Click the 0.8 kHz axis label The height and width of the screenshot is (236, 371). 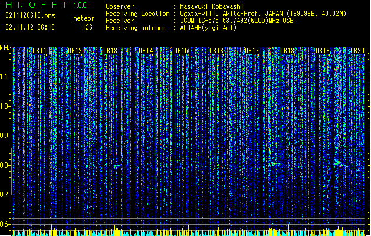click(x=5, y=165)
